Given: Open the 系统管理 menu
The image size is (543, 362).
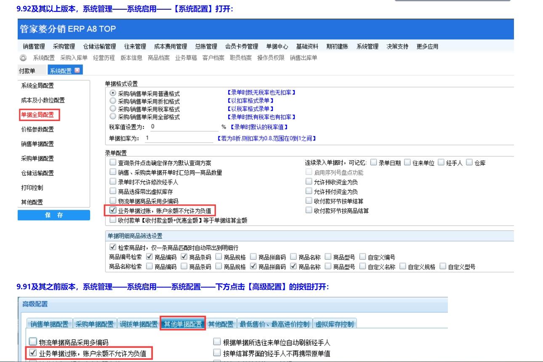Looking at the screenshot, I should click(367, 47).
